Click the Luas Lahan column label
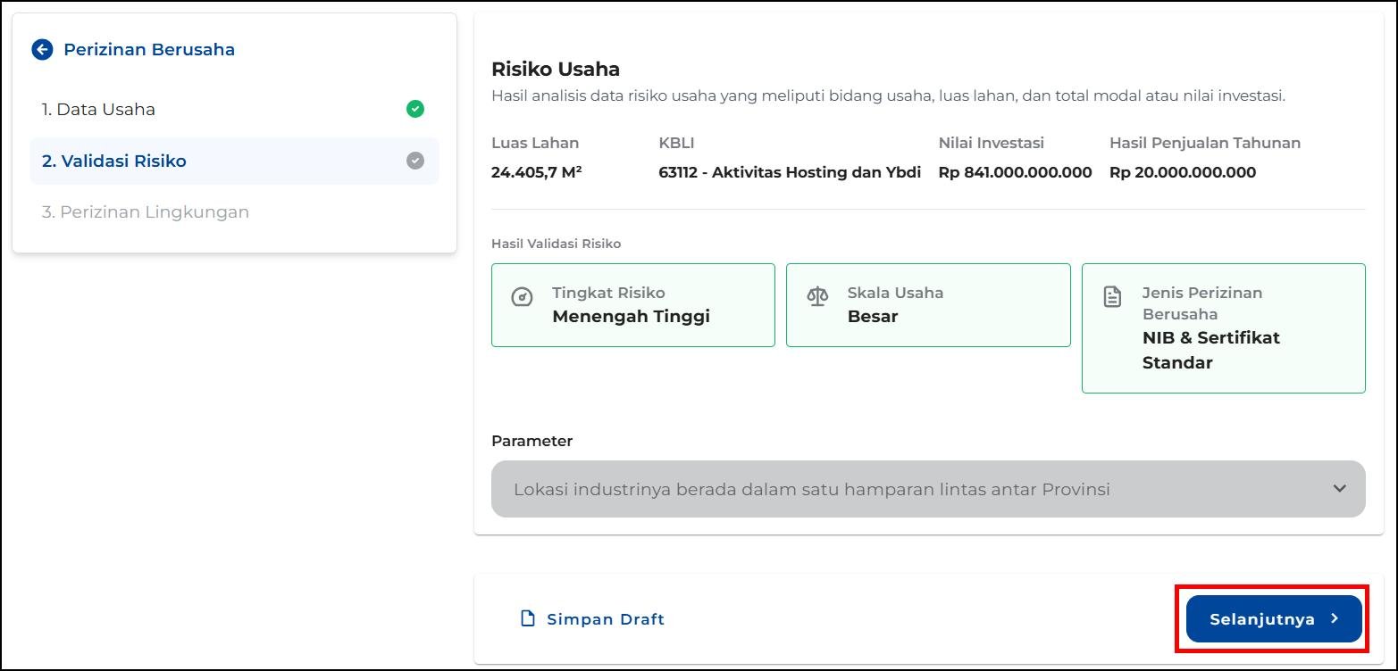 [x=535, y=143]
